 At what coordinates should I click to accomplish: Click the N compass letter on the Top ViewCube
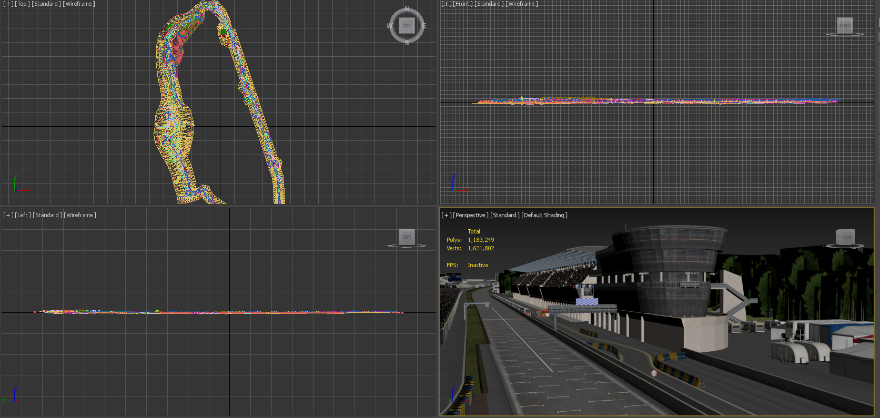point(407,8)
